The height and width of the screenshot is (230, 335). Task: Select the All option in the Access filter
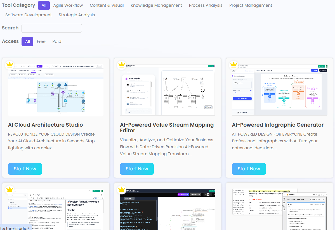coord(27,41)
